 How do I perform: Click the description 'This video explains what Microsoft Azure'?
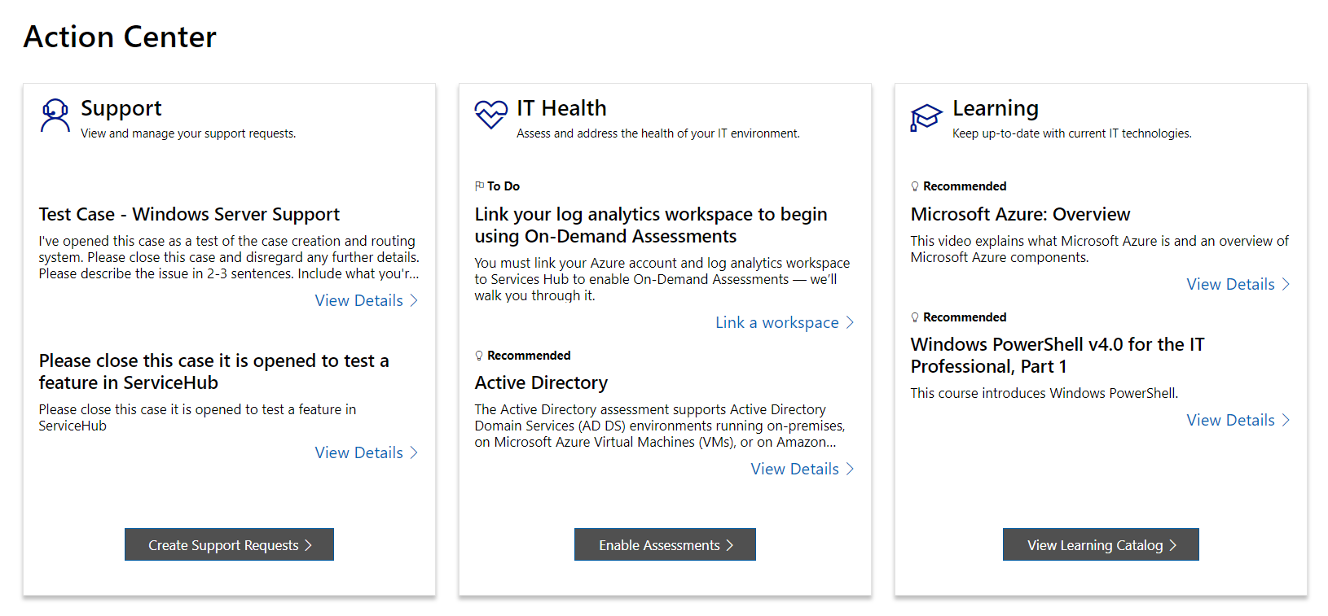pos(1100,249)
